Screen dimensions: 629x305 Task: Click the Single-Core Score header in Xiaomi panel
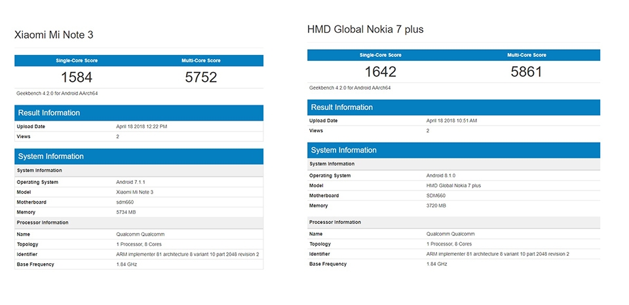(77, 61)
